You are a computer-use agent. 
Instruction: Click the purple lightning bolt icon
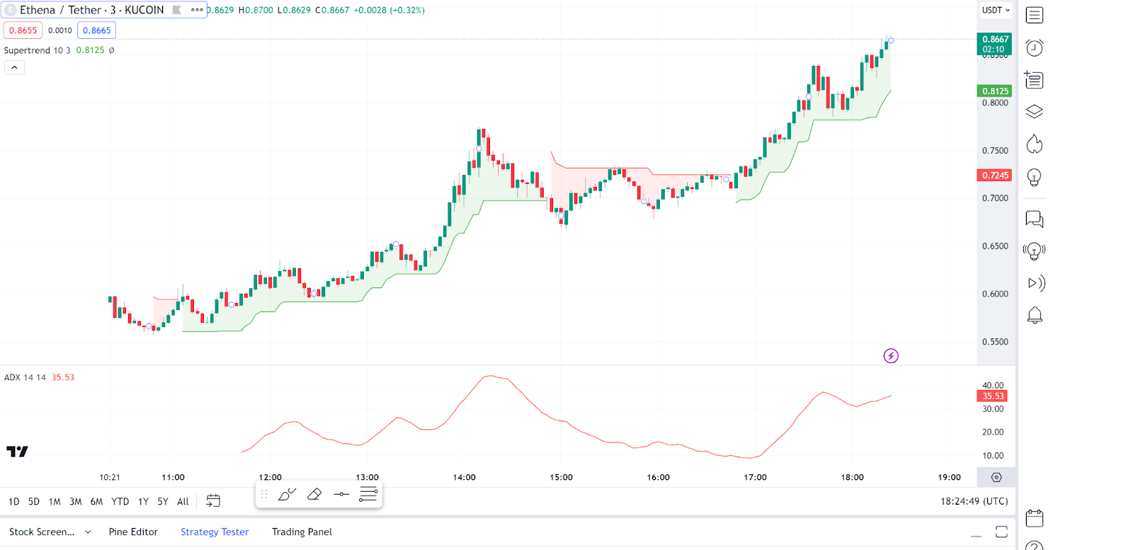pos(891,355)
